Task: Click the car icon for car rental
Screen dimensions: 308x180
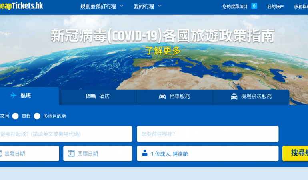Action: click(x=162, y=96)
